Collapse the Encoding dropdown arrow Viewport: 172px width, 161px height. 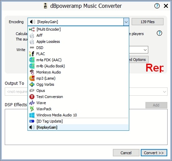pyautogui.click(x=126, y=22)
